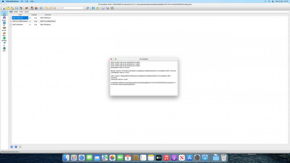The width and height of the screenshot is (290, 163).
Task: Click the OC Validate results text area
Action: click(x=144, y=78)
